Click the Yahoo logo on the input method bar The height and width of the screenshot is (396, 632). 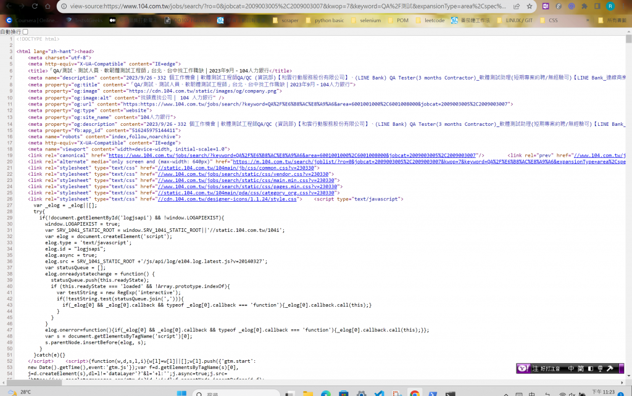[x=523, y=368]
